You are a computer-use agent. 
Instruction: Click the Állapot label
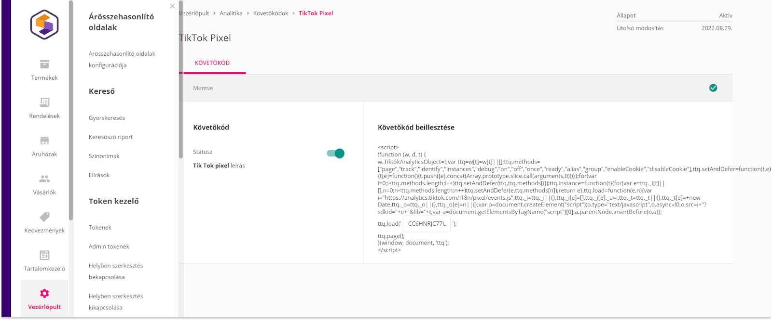pyautogui.click(x=626, y=16)
